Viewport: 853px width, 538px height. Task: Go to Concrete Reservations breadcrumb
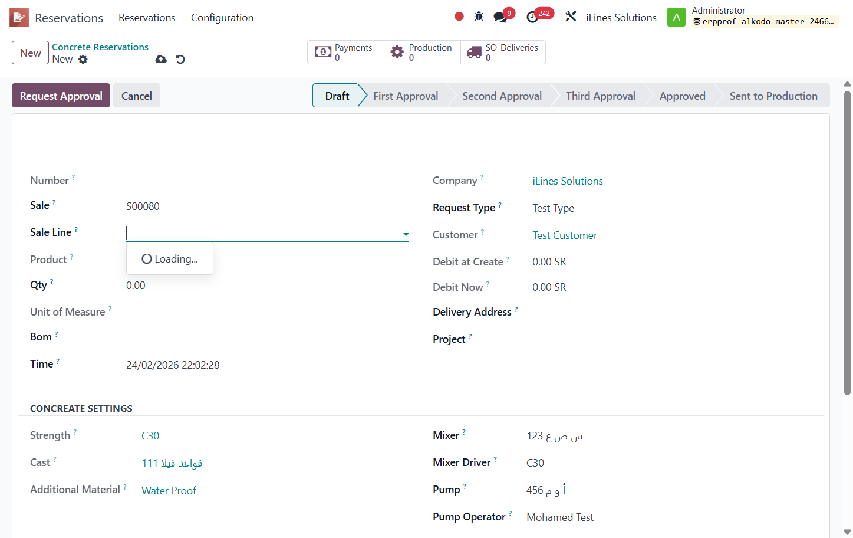pos(100,47)
